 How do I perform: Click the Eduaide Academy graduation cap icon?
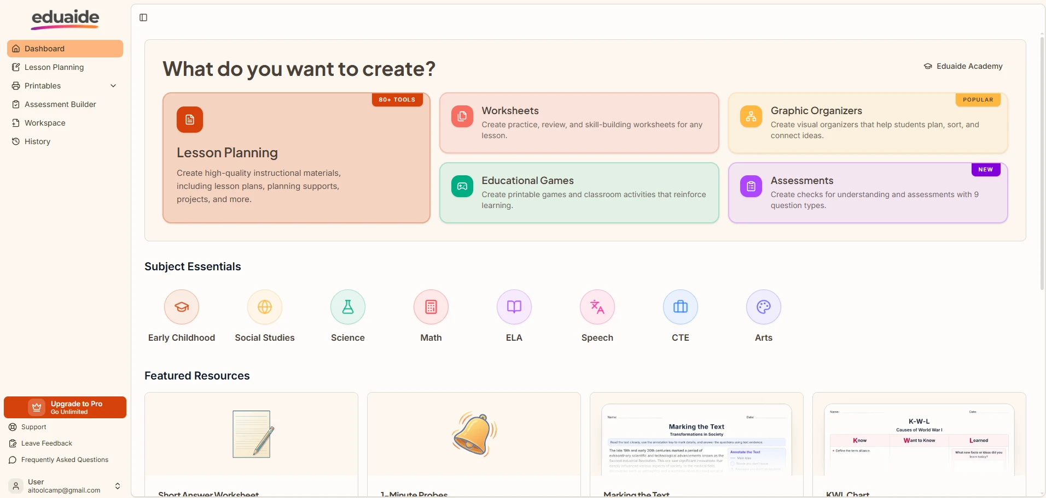928,66
